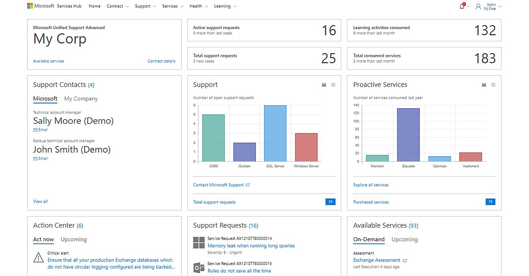Click the Outlook bar in Support chart
529x276 pixels.
(x=244, y=152)
